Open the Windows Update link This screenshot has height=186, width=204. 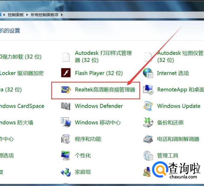click(x=179, y=106)
